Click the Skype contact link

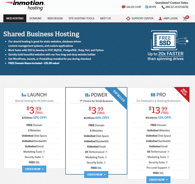point(152,7)
